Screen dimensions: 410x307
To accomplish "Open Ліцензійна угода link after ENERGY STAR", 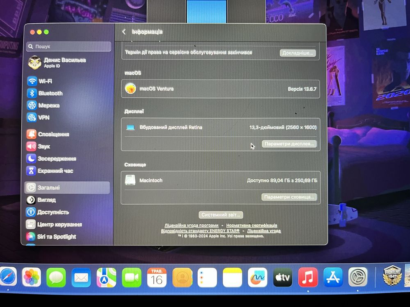I will click(x=264, y=231).
